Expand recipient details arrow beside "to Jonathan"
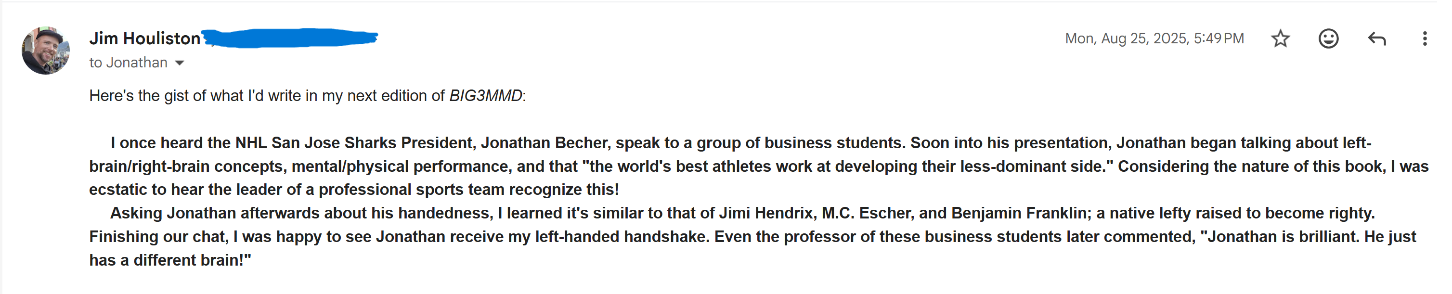The width and height of the screenshot is (1452, 294). pos(180,63)
